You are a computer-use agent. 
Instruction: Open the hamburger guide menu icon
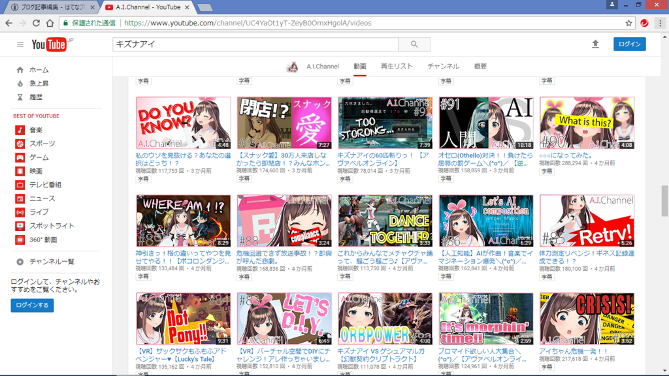(x=20, y=44)
